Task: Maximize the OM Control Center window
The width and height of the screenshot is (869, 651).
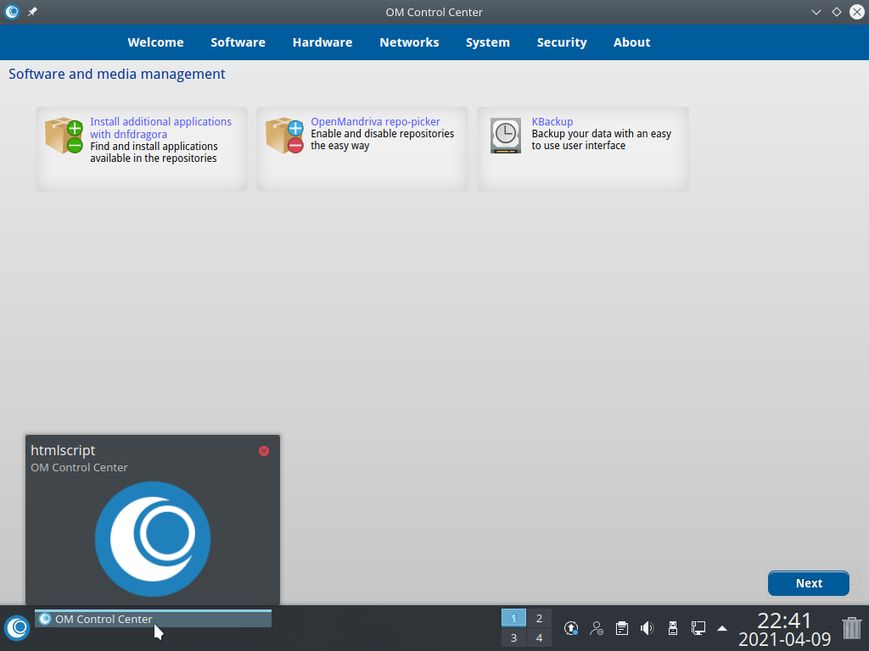Action: click(836, 12)
